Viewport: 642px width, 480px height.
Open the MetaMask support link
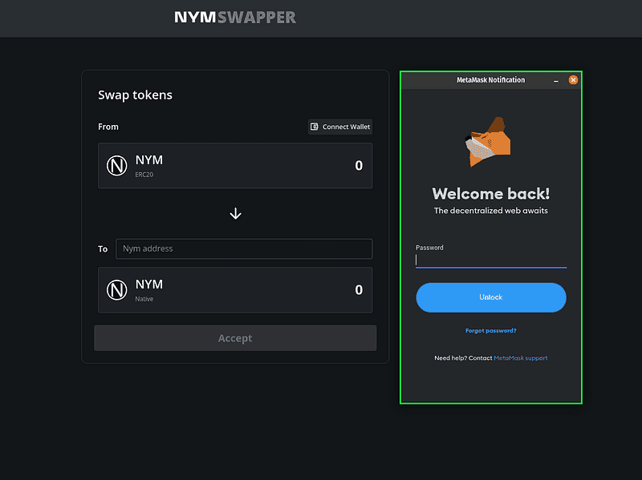tap(520, 358)
